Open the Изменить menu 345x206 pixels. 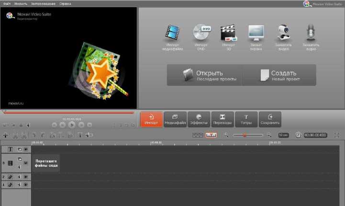21,3
